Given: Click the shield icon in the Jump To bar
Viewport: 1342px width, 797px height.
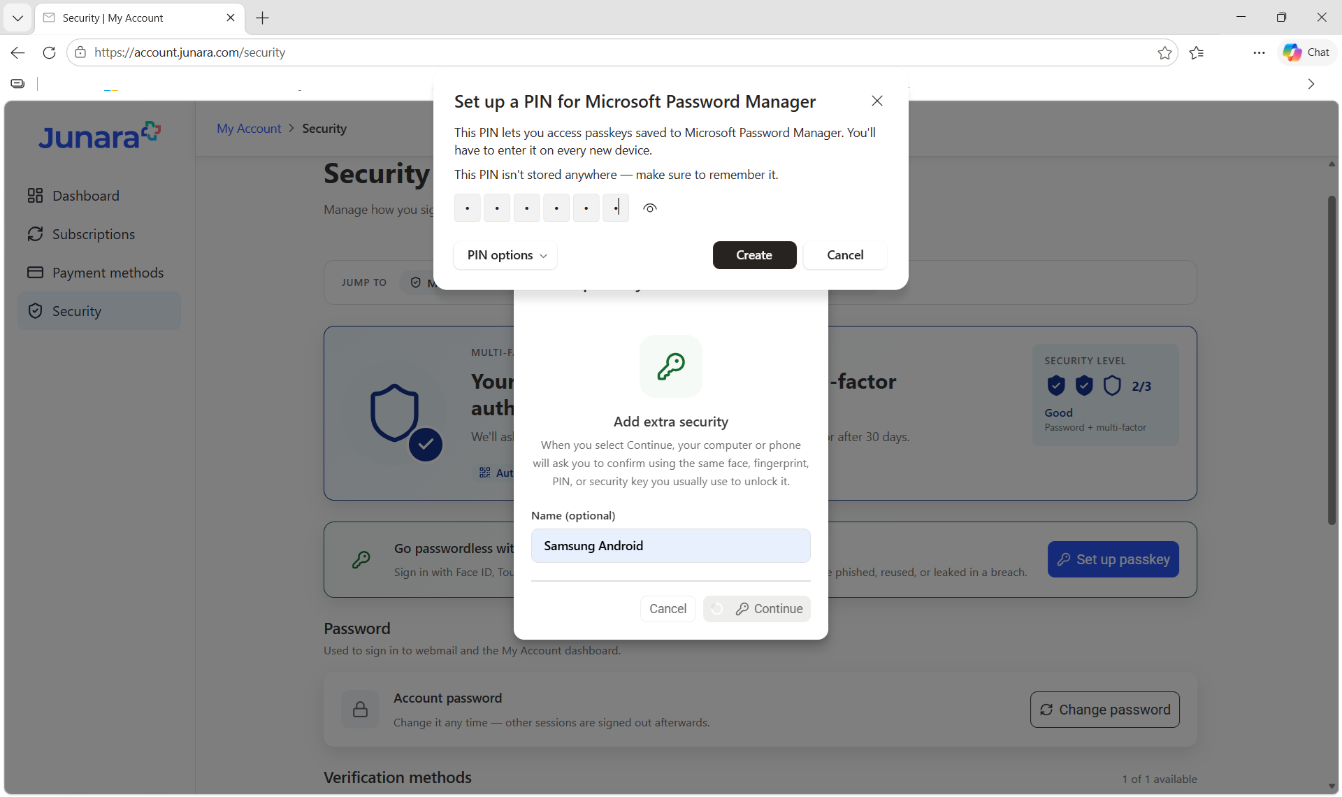Looking at the screenshot, I should tap(416, 282).
